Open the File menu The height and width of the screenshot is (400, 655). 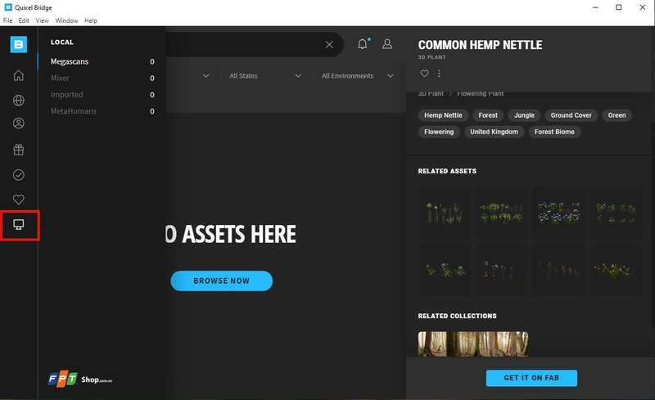coord(7,20)
